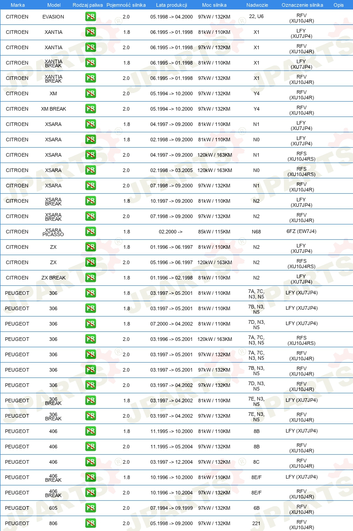
Task: Click the petrol icon for Peugeot 406 1.8 body 8B
Action: [x=90, y=431]
